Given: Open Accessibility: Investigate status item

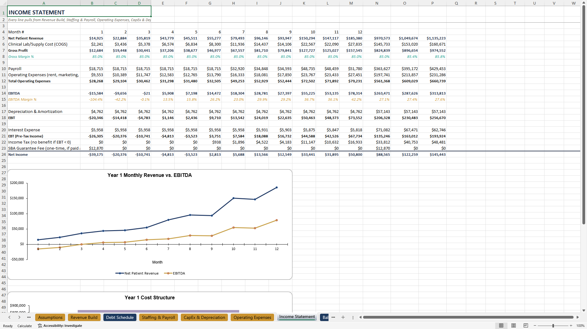Looking at the screenshot, I should click(60, 326).
